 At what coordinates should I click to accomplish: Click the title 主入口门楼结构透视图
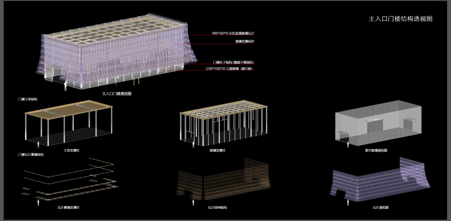tap(400, 19)
